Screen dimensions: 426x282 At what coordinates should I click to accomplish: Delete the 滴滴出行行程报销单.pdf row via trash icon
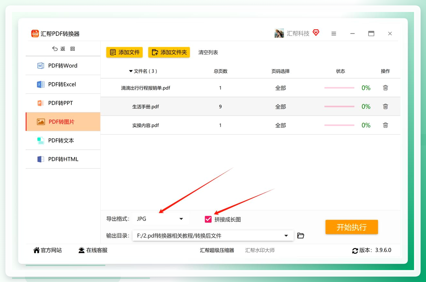coord(386,88)
